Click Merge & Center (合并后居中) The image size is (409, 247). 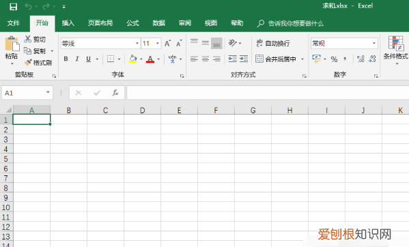276,59
